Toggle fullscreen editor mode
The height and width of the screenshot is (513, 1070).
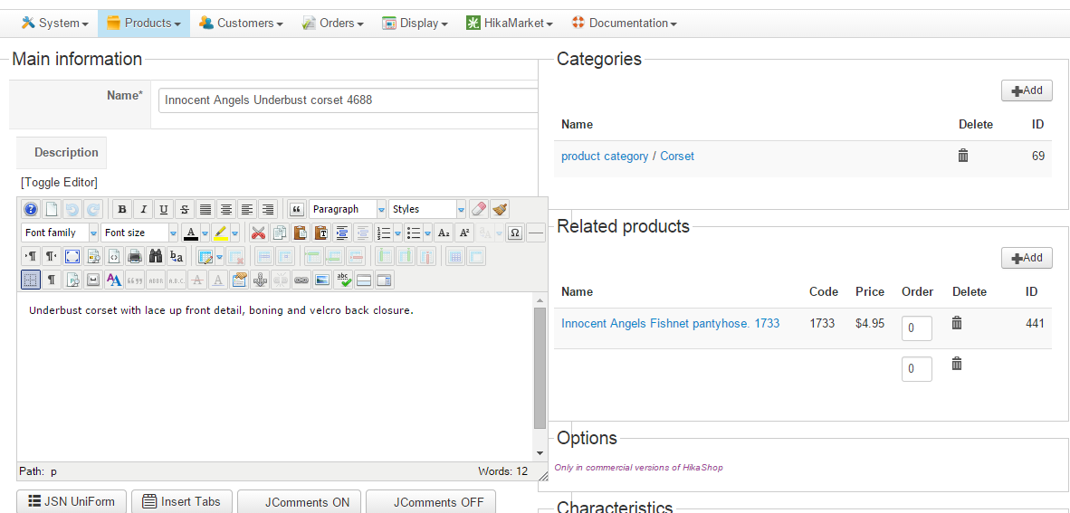(x=72, y=256)
